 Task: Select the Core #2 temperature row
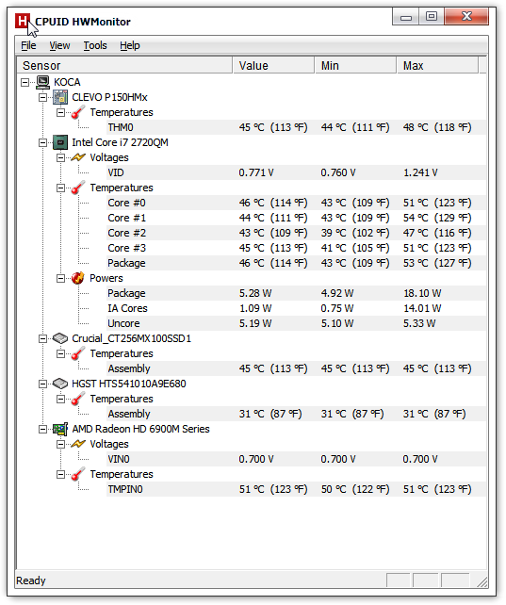(296, 233)
